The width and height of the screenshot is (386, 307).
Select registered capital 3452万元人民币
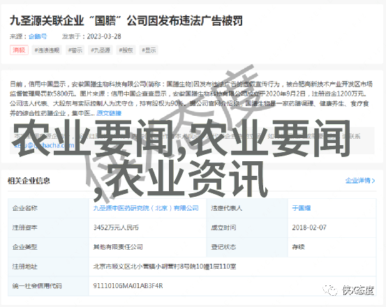click(x=116, y=227)
